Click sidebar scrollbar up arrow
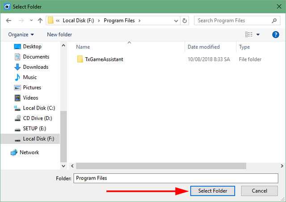286x202 pixels. [63, 45]
